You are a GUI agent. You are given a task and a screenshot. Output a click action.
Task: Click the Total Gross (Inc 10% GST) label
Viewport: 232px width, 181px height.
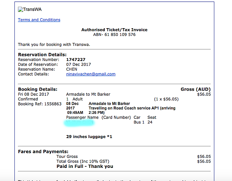tap(83, 161)
